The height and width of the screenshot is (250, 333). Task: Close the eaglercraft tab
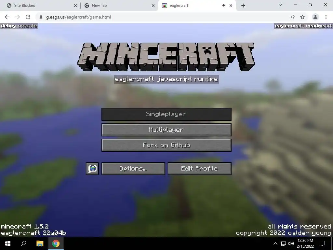tap(231, 6)
